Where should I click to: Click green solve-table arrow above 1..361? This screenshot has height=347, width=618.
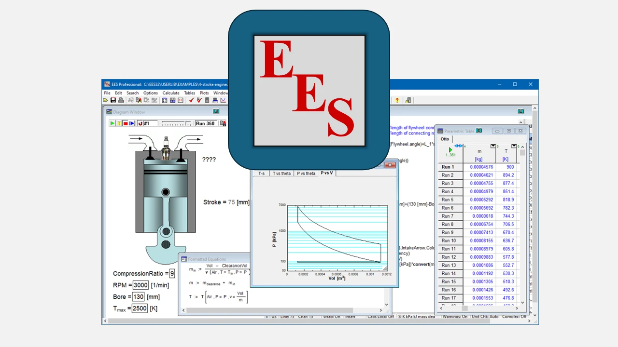(x=450, y=150)
